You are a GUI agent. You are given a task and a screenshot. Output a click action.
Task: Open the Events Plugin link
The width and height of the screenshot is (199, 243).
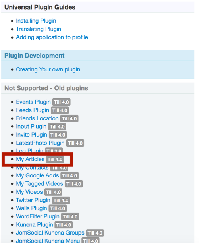pyautogui.click(x=33, y=102)
